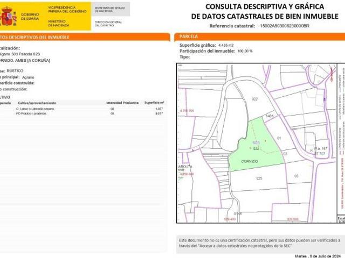Screen dimensions: 345x258
Task: Select the Labor o Labradío secano row
Action: [36, 109]
